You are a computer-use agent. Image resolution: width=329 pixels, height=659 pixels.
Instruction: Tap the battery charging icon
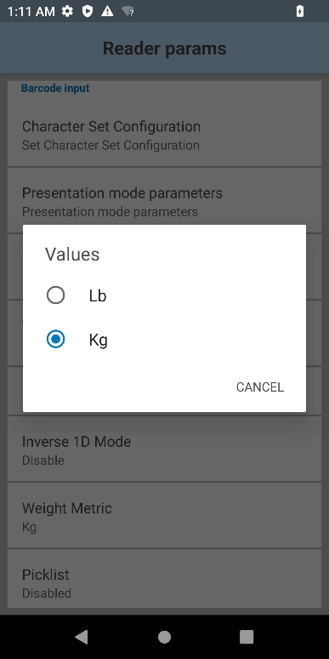(299, 11)
